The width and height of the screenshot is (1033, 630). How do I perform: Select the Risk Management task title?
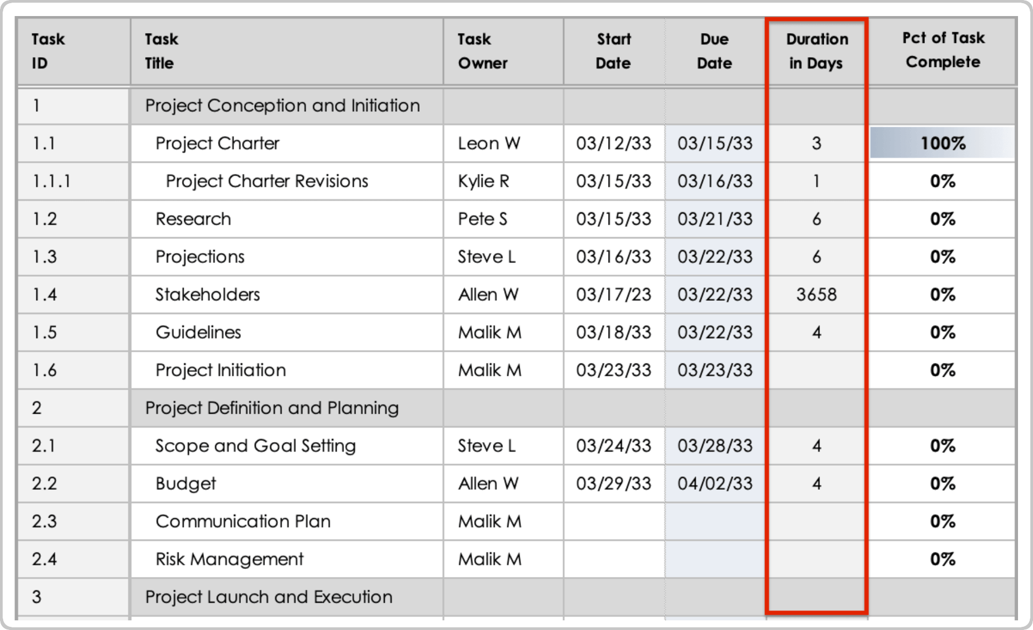pos(229,558)
